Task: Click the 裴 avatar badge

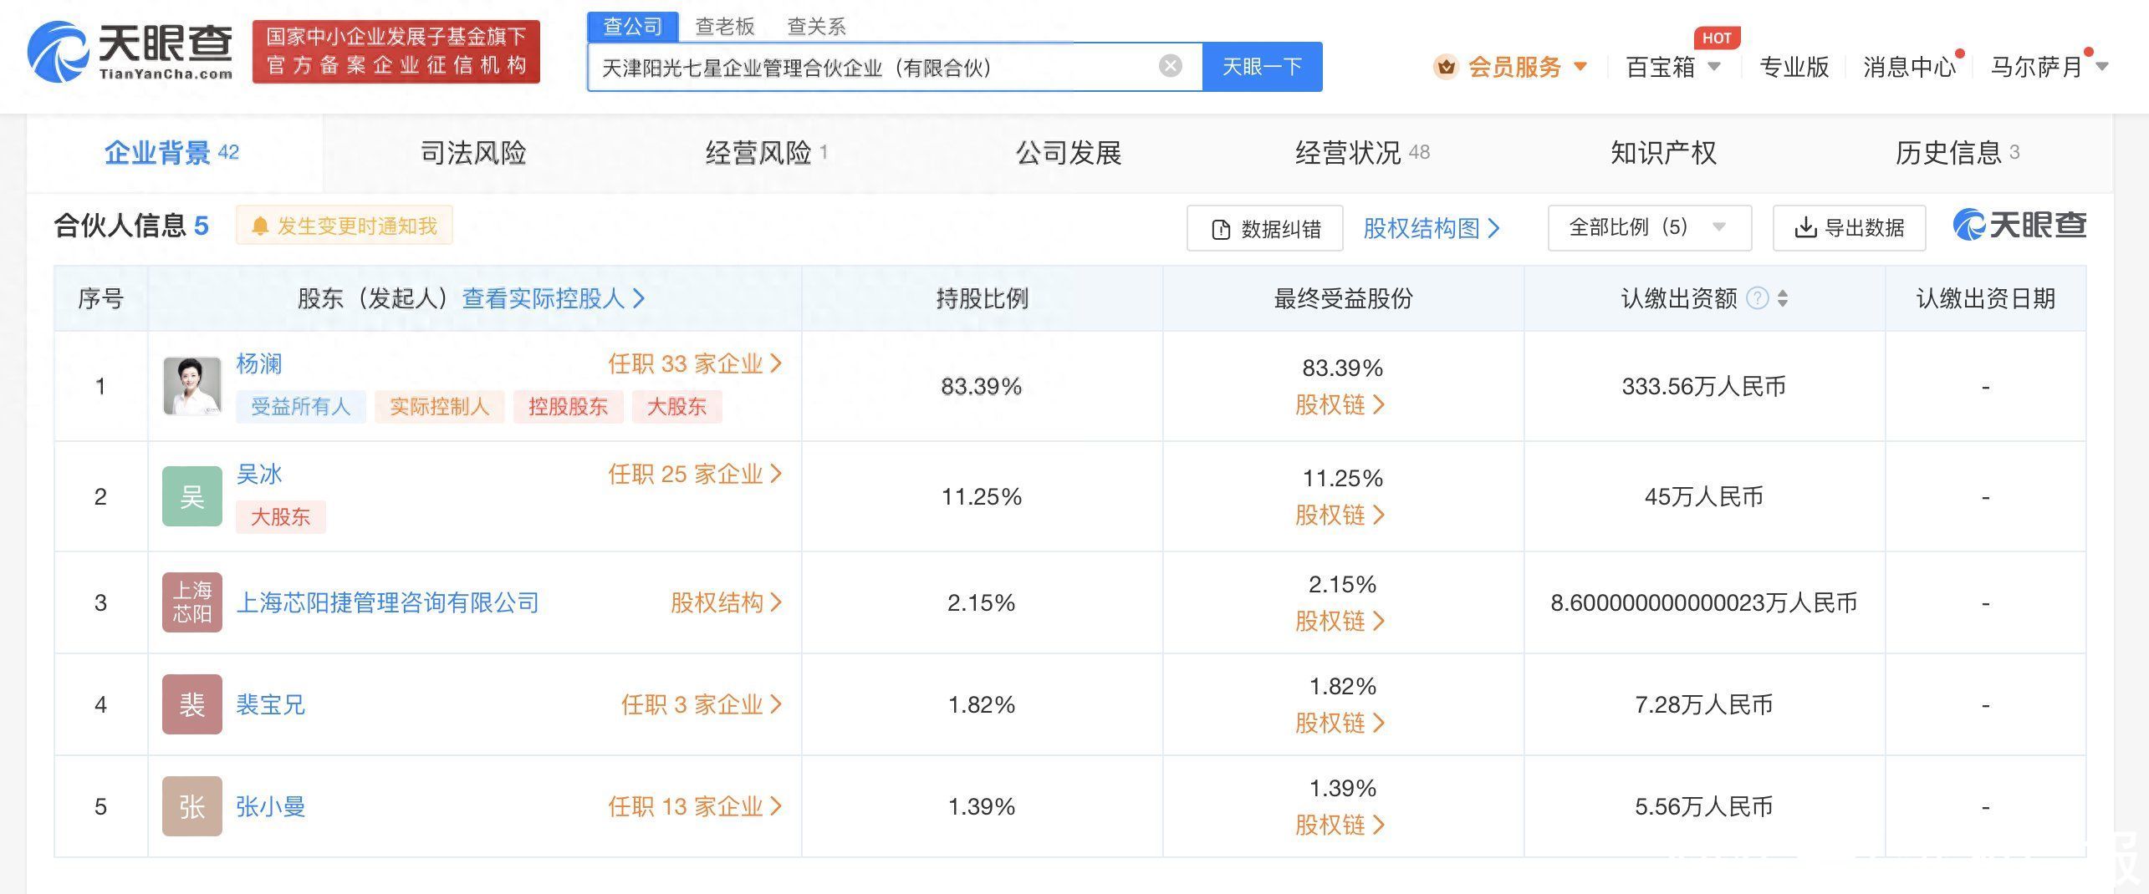Action: pos(192,704)
